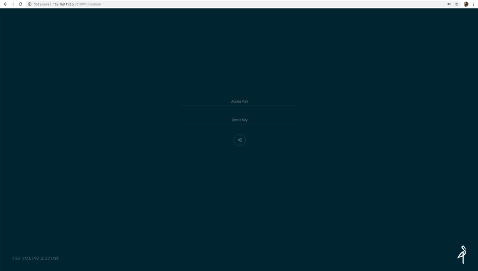This screenshot has width=478, height=271.
Task: Click the browser back arrow
Action: point(5,4)
